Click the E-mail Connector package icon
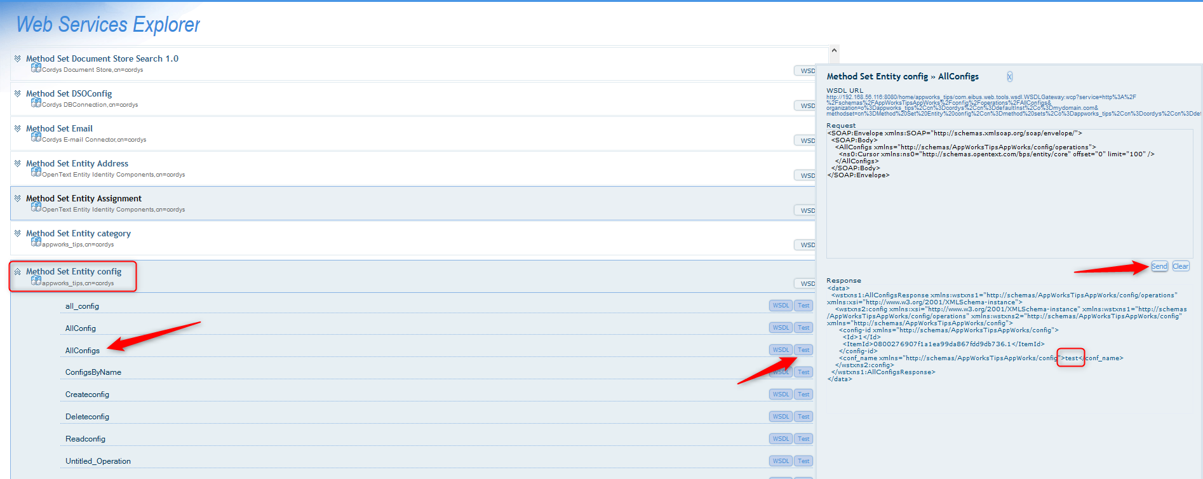The width and height of the screenshot is (1203, 479). click(x=36, y=138)
